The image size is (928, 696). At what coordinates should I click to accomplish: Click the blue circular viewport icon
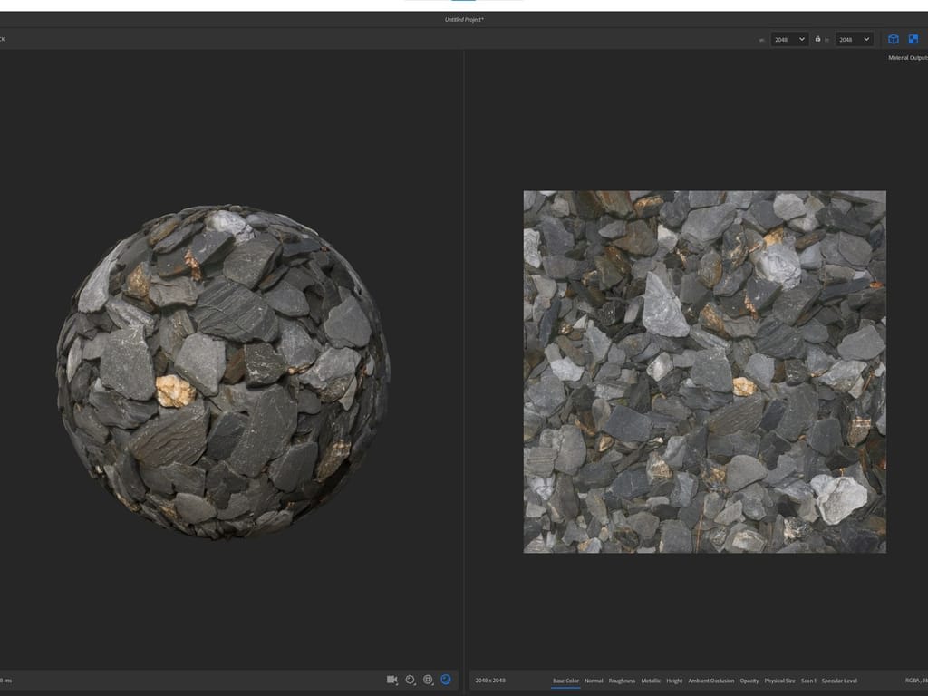[x=446, y=680]
